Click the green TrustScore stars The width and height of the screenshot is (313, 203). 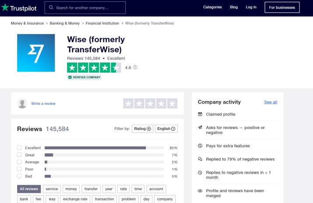tap(94, 67)
